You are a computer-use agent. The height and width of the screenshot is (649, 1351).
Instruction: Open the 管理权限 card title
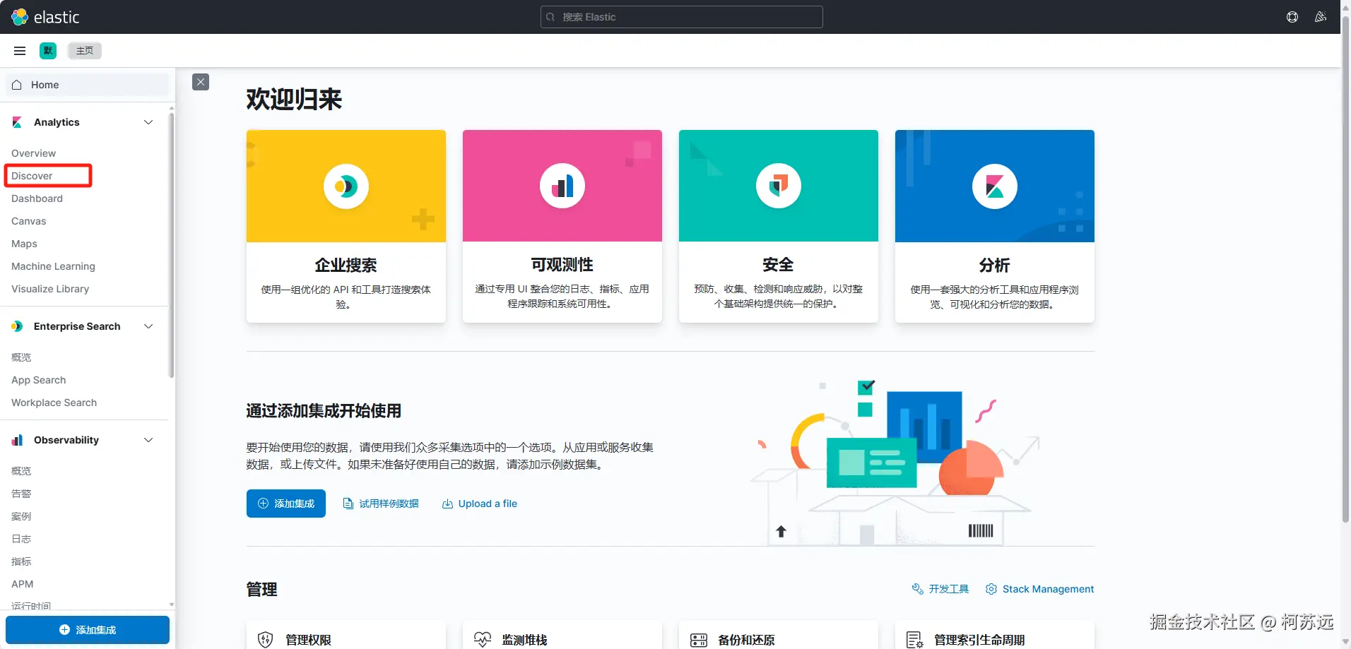pyautogui.click(x=308, y=640)
